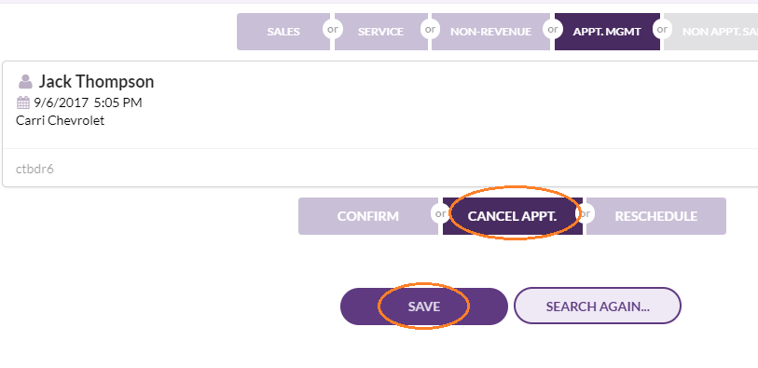Click the calendar icon next to 9/6/2017

[x=23, y=102]
